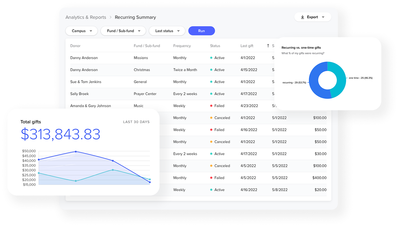The width and height of the screenshot is (399, 227).
Task: Sort by the Donor column header
Action: 75,46
